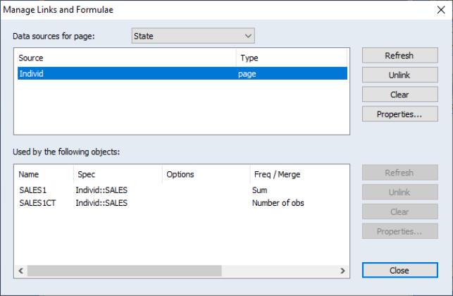Viewport: 453px width, 296px height.
Task: Open the 'Data sources for page' State dropdown
Action: pyautogui.click(x=192, y=36)
